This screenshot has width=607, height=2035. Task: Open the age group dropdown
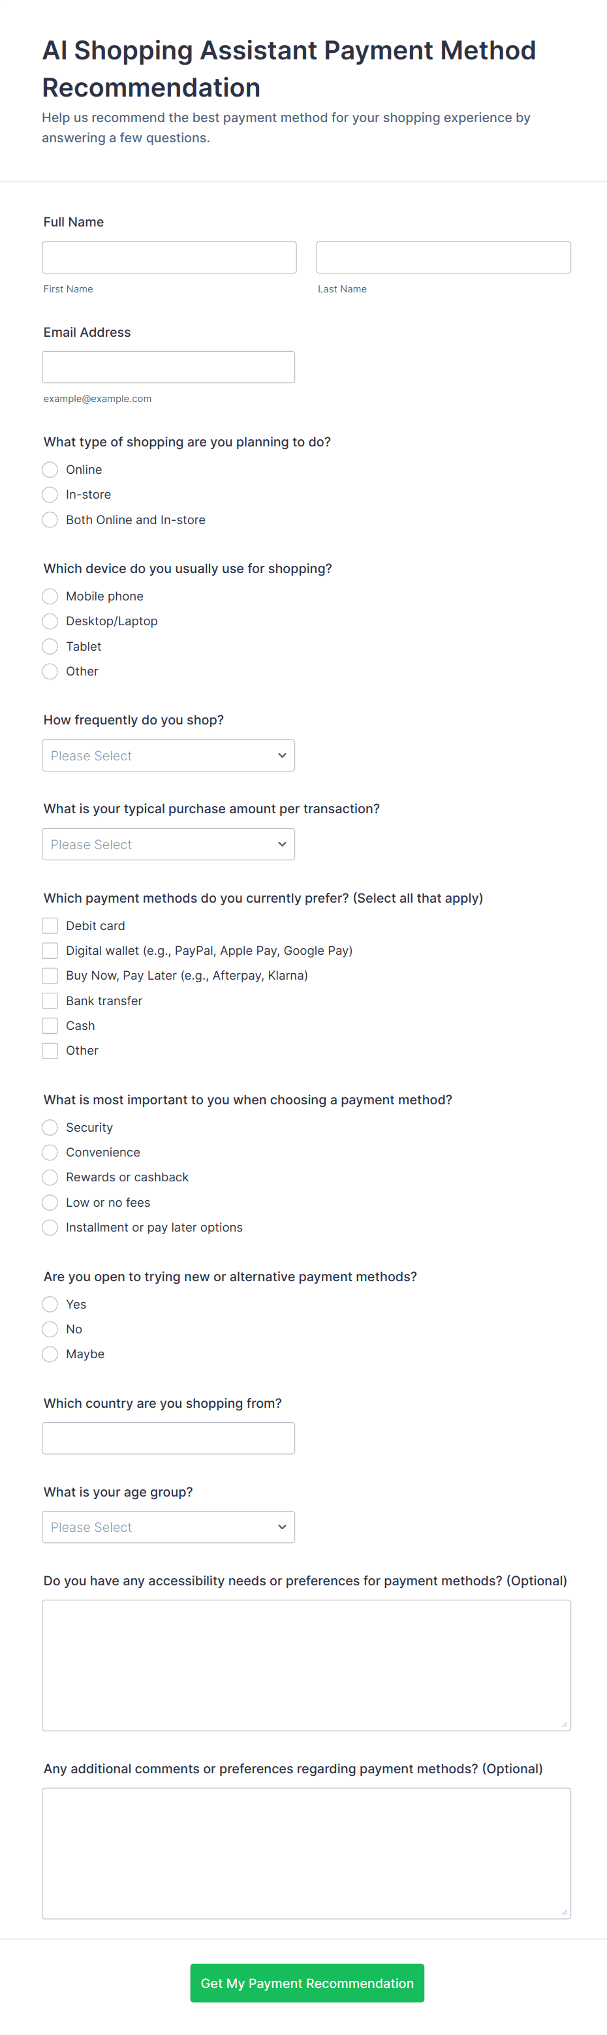(168, 1527)
